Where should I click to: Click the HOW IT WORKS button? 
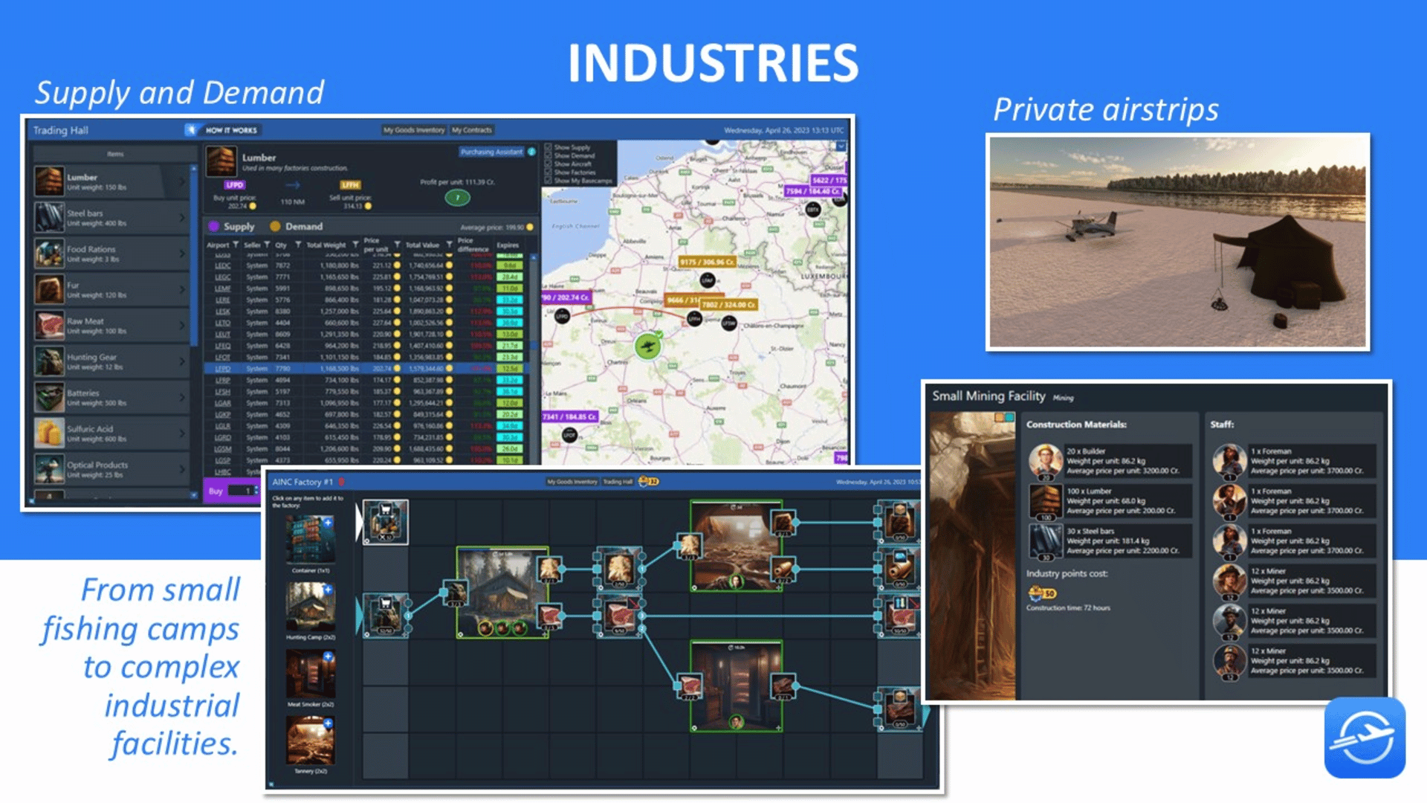[231, 130]
